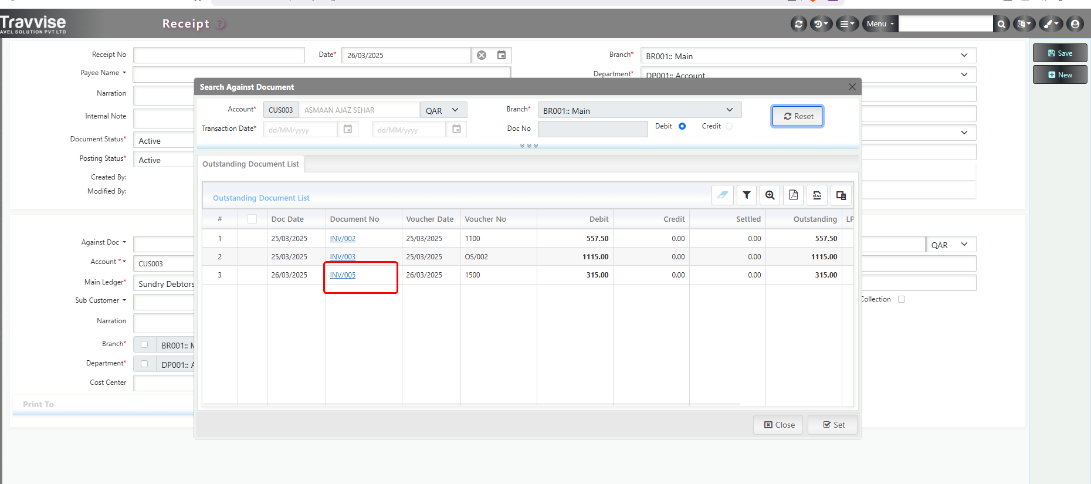Export list to PDF icon

(x=794, y=195)
